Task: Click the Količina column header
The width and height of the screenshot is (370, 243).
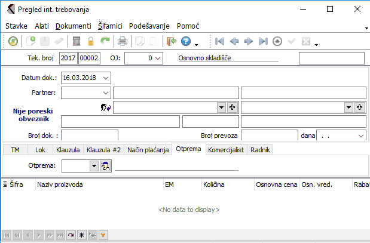Action: (x=213, y=185)
